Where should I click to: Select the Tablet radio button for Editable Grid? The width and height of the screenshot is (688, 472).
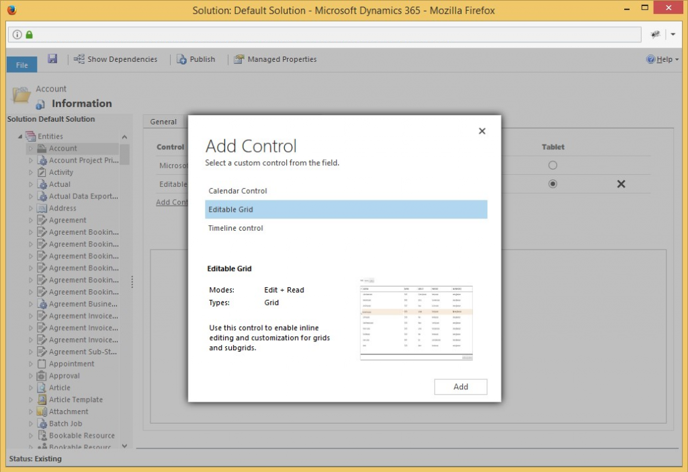click(552, 184)
